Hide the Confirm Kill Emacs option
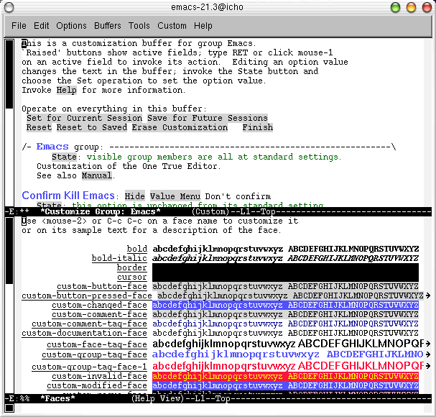 click(134, 196)
